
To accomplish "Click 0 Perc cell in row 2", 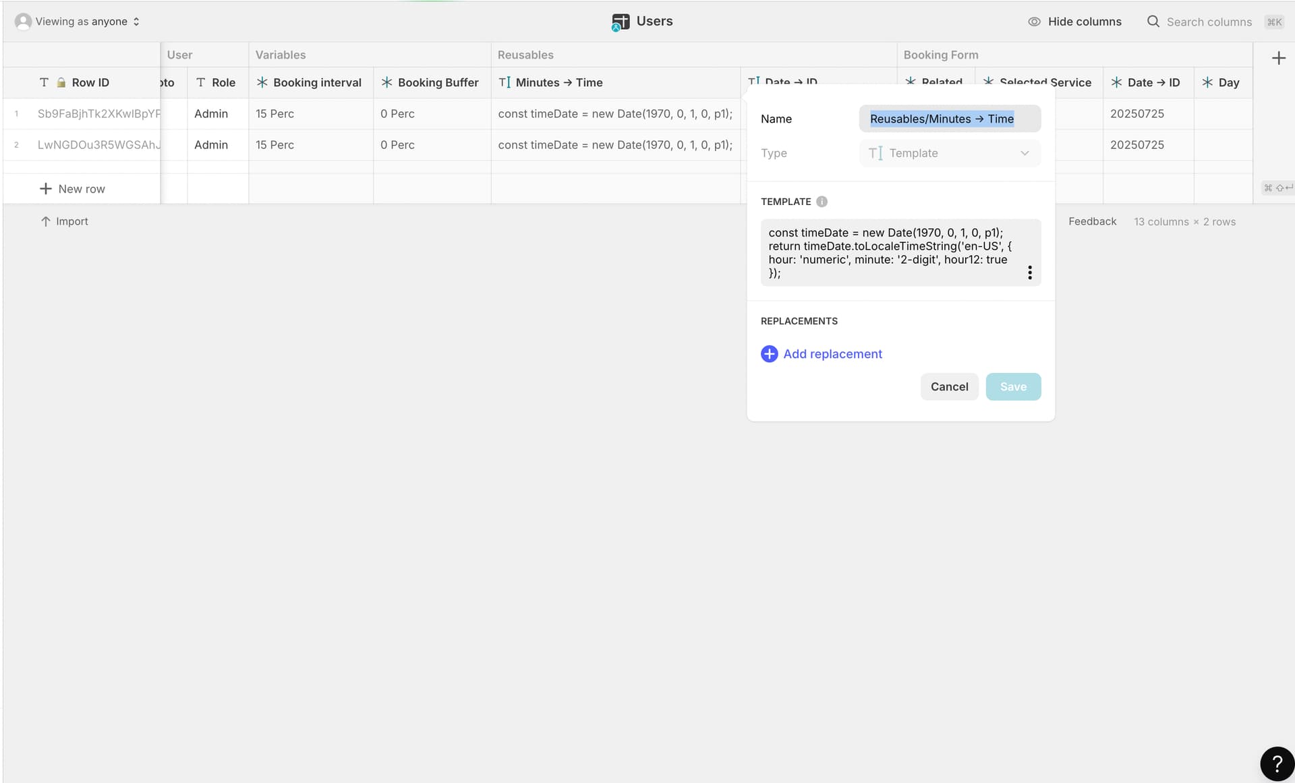I will pos(432,144).
